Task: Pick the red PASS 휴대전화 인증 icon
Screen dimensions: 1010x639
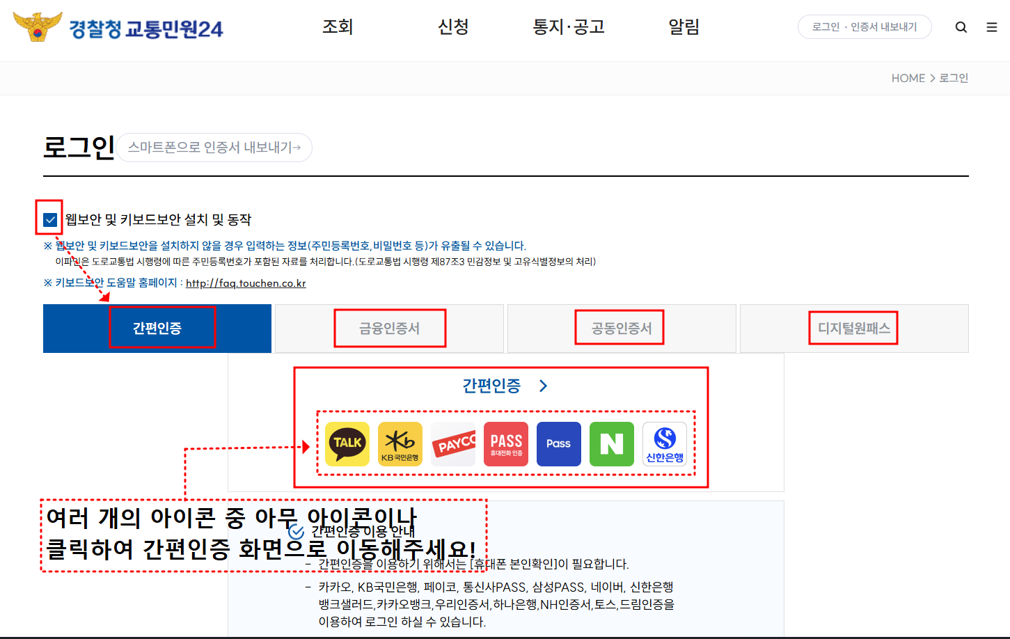Action: pyautogui.click(x=506, y=443)
